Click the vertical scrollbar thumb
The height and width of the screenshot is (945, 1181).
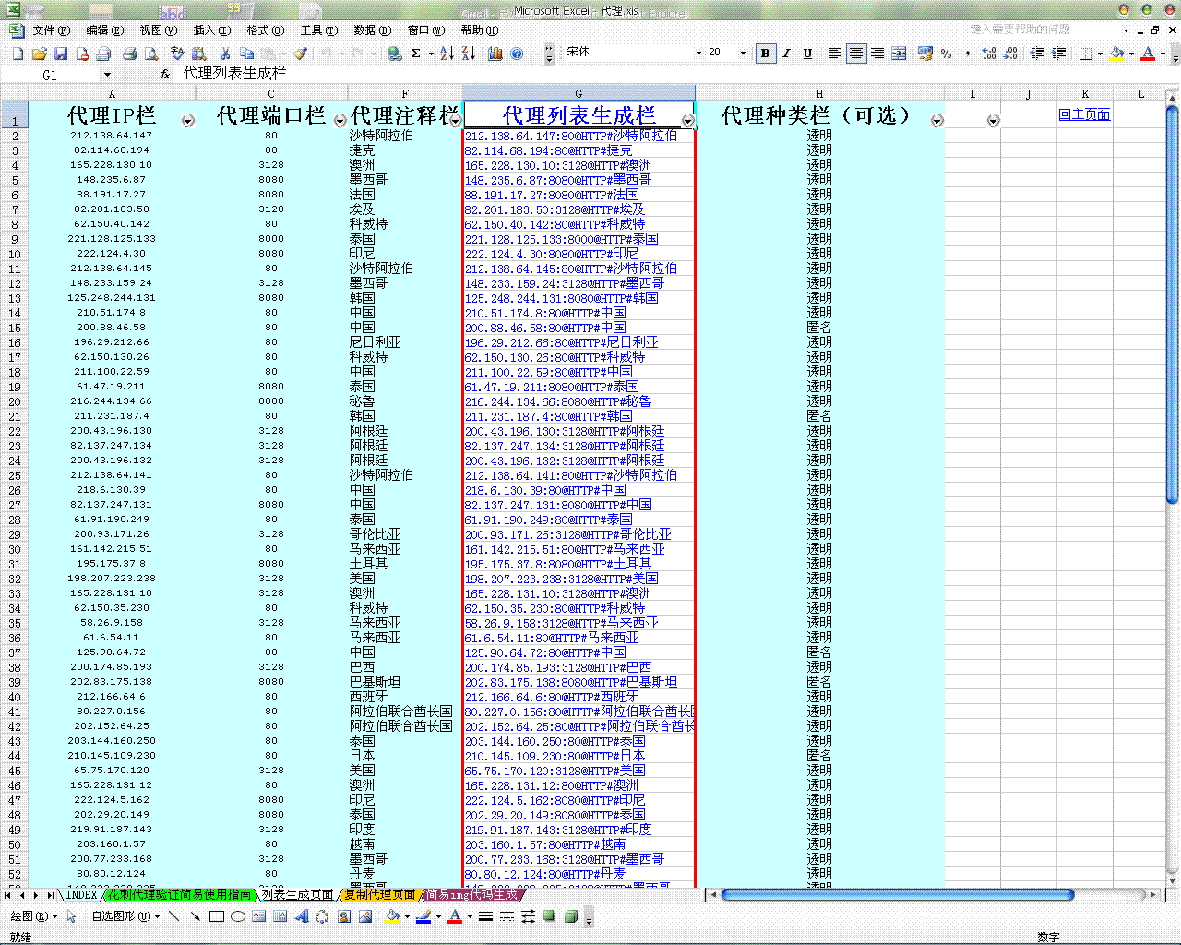1172,305
